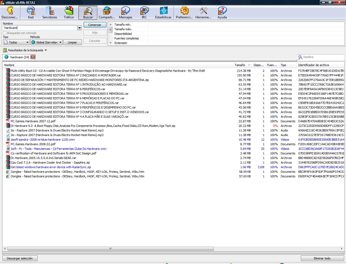Click the archive icon beside Dr Hardware 9.0 zip

(8, 126)
